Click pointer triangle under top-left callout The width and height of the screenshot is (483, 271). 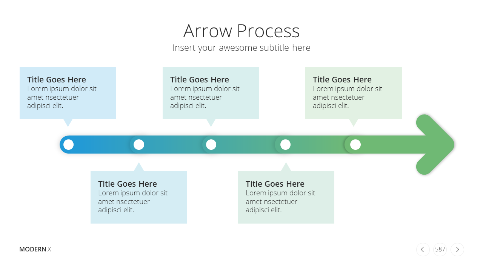coord(68,123)
